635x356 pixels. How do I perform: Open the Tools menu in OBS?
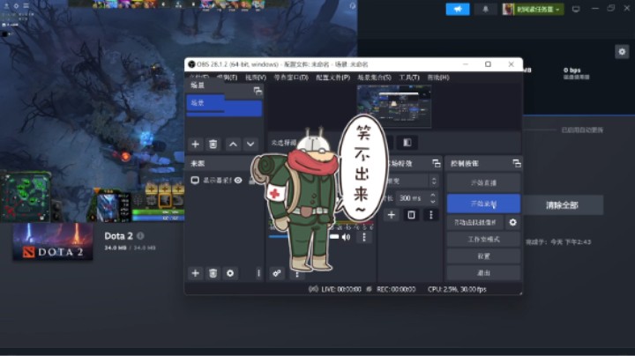coord(409,78)
